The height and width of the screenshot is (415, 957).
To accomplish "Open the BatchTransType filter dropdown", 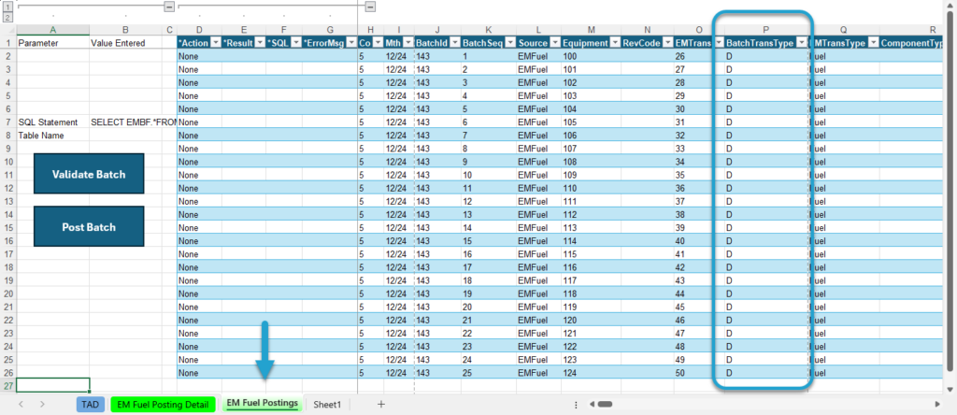I will pyautogui.click(x=802, y=43).
